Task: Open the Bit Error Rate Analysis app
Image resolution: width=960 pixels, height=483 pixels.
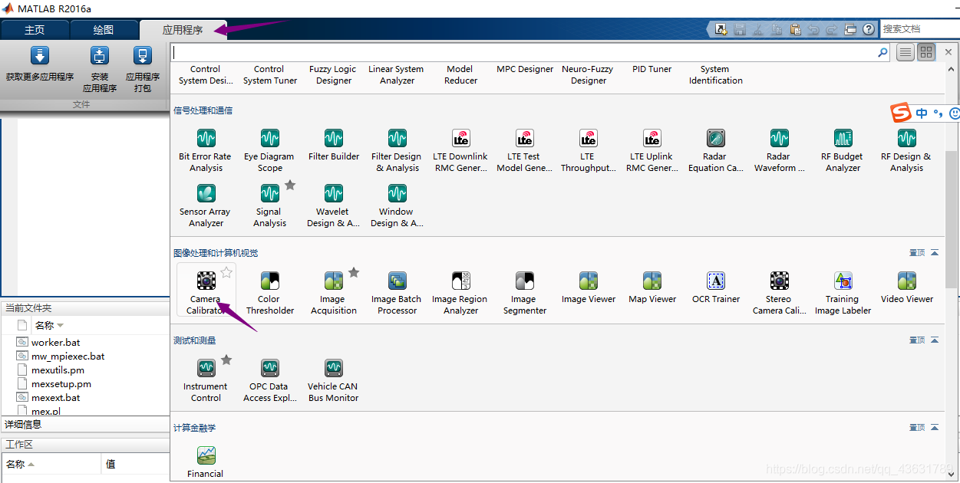Action: coord(206,149)
